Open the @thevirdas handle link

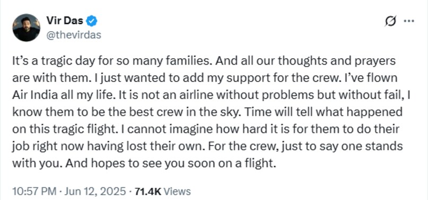click(74, 35)
